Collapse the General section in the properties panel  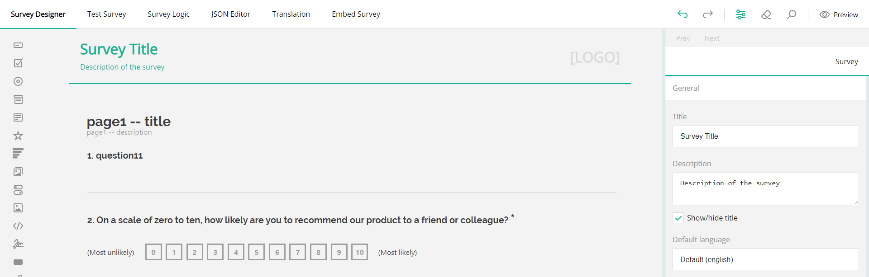click(x=686, y=88)
